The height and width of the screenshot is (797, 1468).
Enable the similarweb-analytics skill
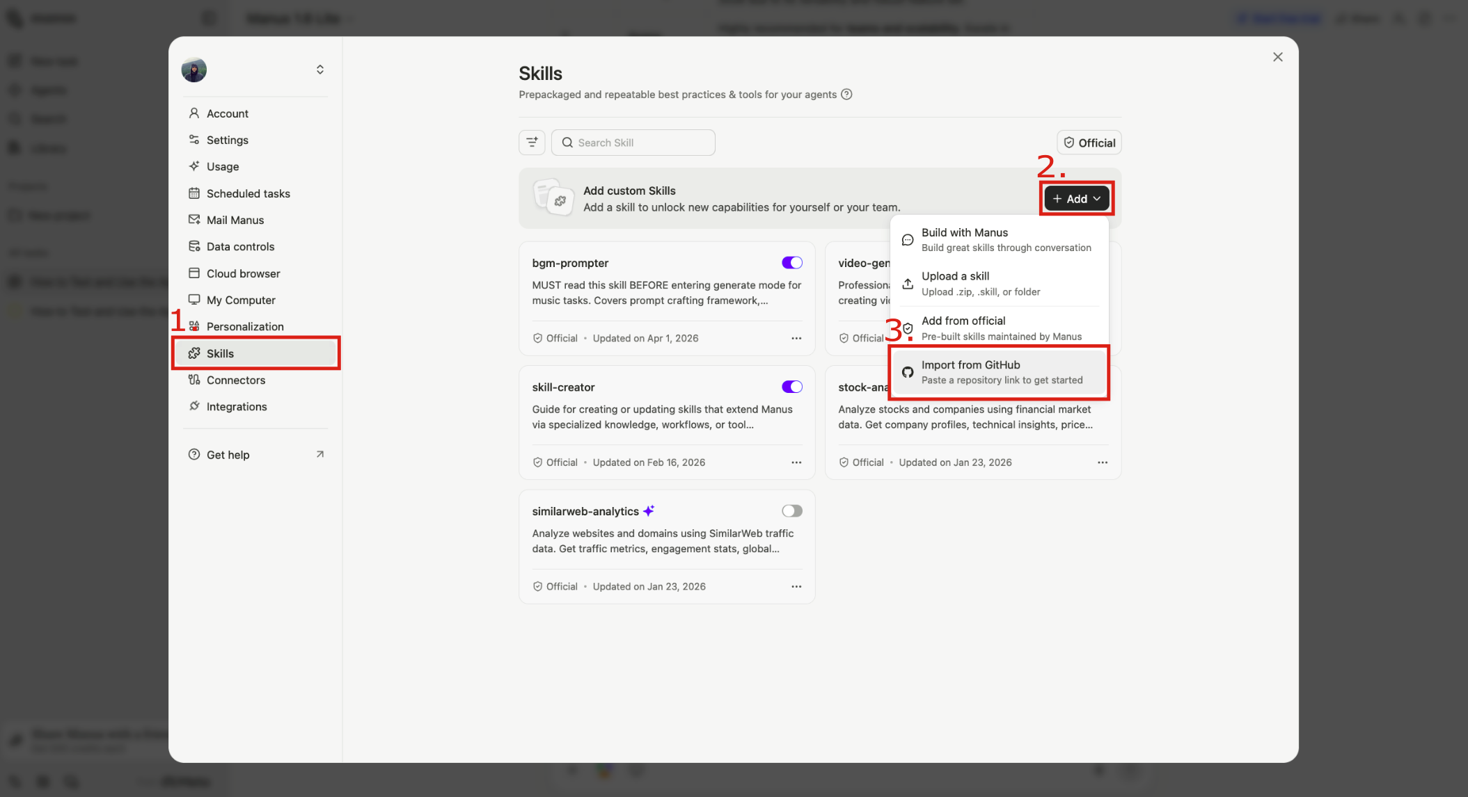(791, 510)
